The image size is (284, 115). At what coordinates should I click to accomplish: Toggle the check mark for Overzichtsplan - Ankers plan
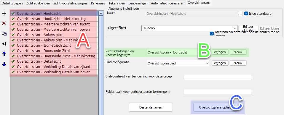tap(13, 35)
